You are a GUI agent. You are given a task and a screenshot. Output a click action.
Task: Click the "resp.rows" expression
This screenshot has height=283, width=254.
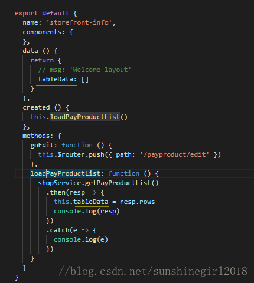coord(137,202)
